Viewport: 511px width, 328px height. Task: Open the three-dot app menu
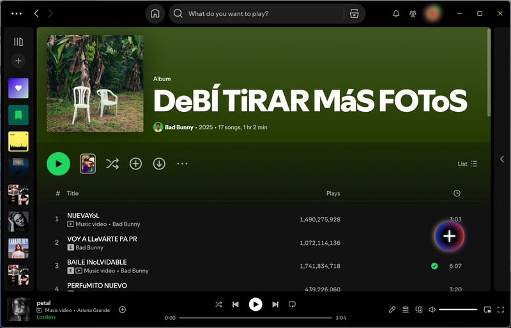(17, 13)
